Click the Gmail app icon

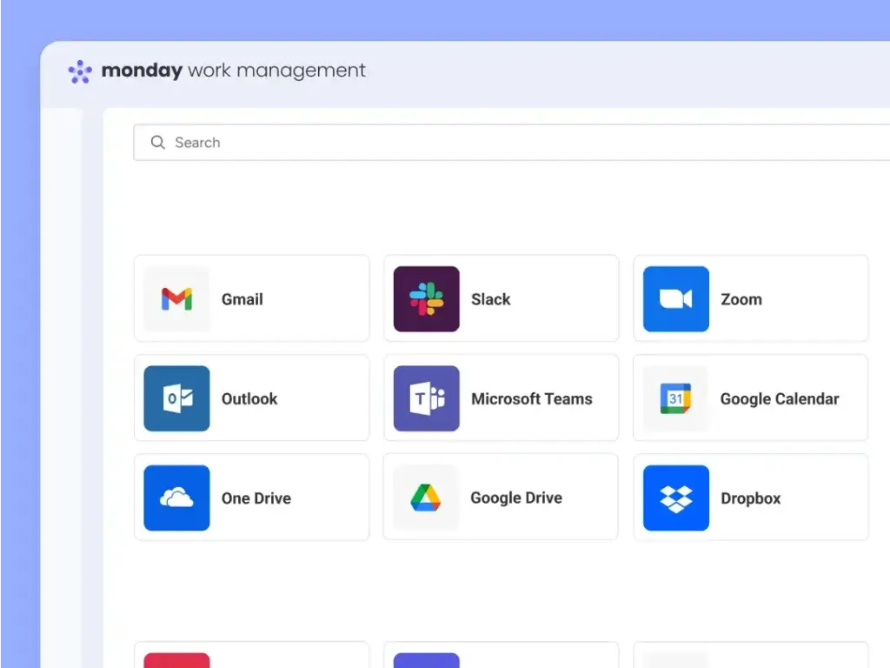[176, 299]
